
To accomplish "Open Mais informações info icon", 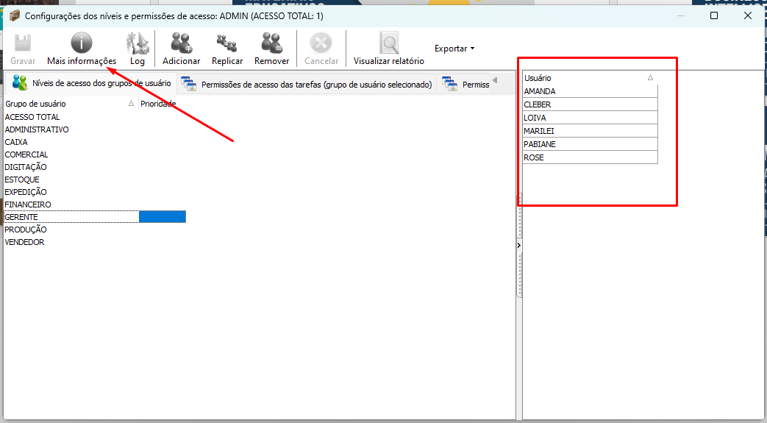I will (82, 43).
